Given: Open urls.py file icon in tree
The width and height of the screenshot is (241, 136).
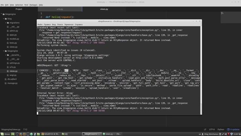Looking at the screenshot, I should tap(8, 67).
